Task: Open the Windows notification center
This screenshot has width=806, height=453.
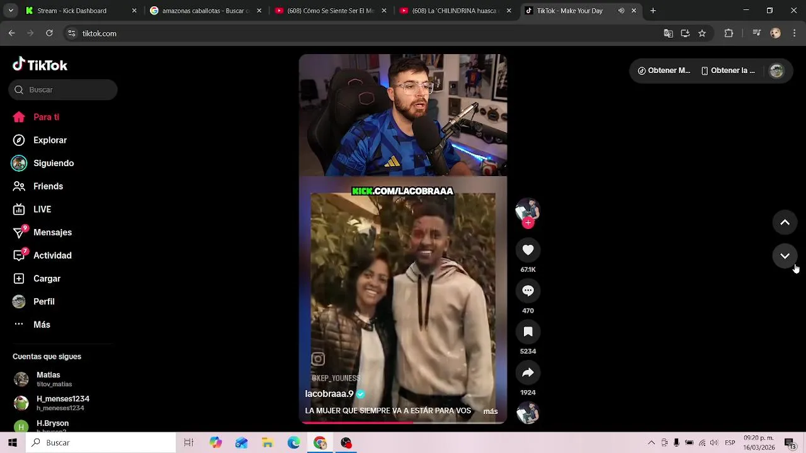Action: pyautogui.click(x=790, y=443)
